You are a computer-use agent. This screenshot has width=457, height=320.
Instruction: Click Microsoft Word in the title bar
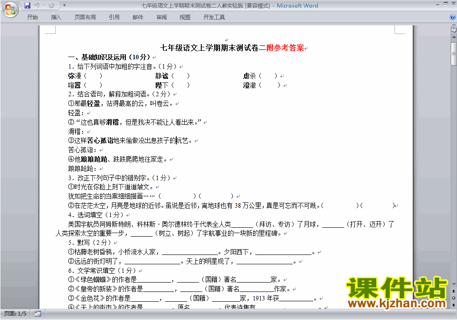297,5
